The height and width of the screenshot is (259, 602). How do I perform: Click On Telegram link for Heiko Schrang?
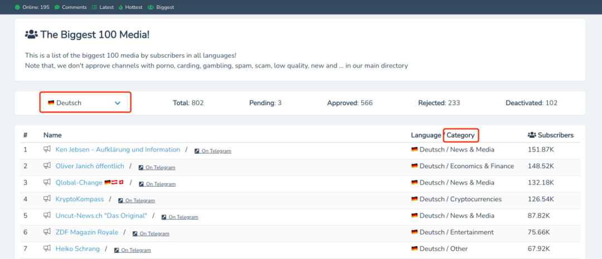[x=136, y=251]
